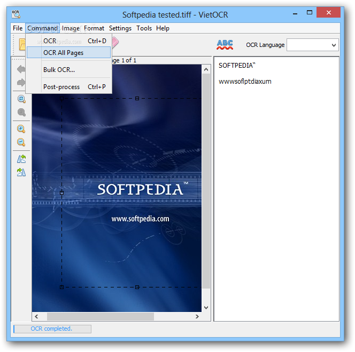Close the open Command menu
The image size is (355, 352).
[42, 28]
